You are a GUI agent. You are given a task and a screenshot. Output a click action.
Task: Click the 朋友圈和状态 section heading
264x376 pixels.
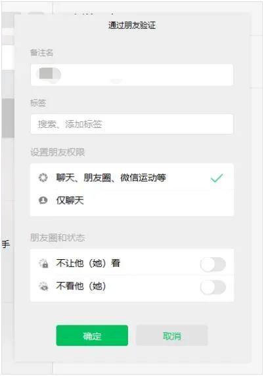pyautogui.click(x=58, y=238)
